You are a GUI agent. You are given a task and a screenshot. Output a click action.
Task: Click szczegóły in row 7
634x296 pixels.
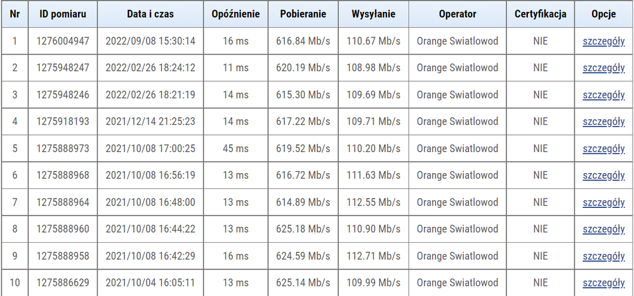[604, 202]
